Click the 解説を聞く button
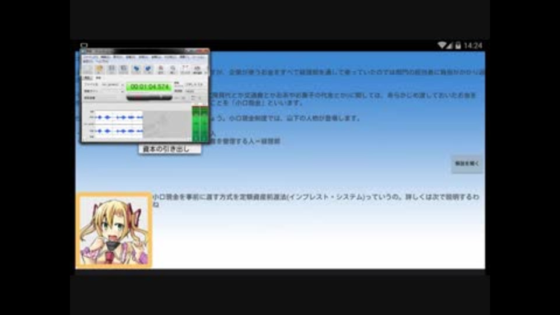 click(x=467, y=163)
